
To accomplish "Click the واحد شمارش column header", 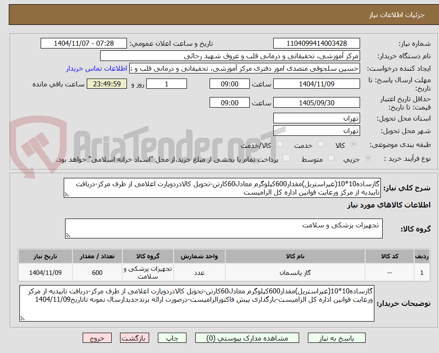I will (x=199, y=256).
